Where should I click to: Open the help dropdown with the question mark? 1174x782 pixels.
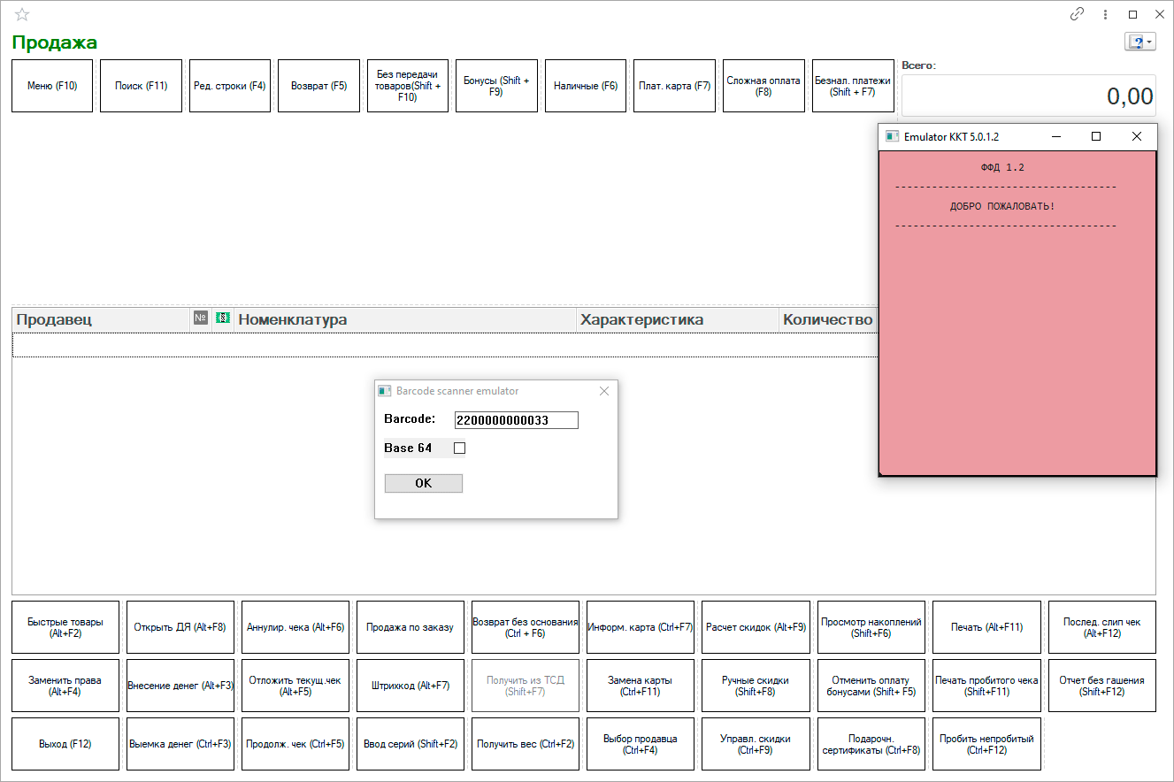pos(1139,42)
